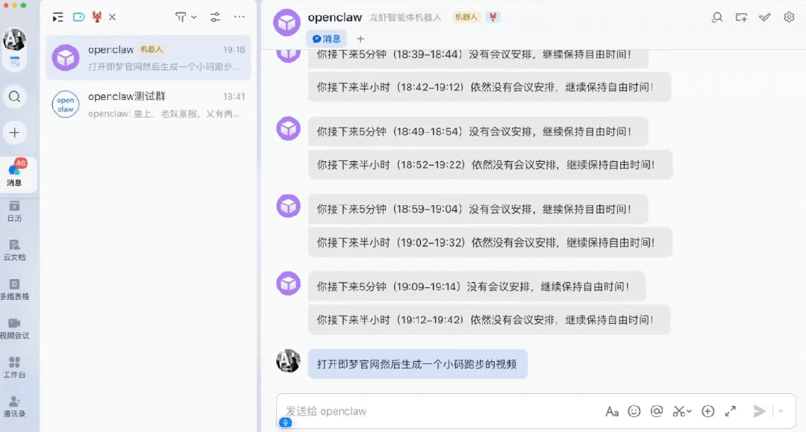The width and height of the screenshot is (806, 432).
Task: Toggle the lobster tag filter
Action: pos(97,16)
